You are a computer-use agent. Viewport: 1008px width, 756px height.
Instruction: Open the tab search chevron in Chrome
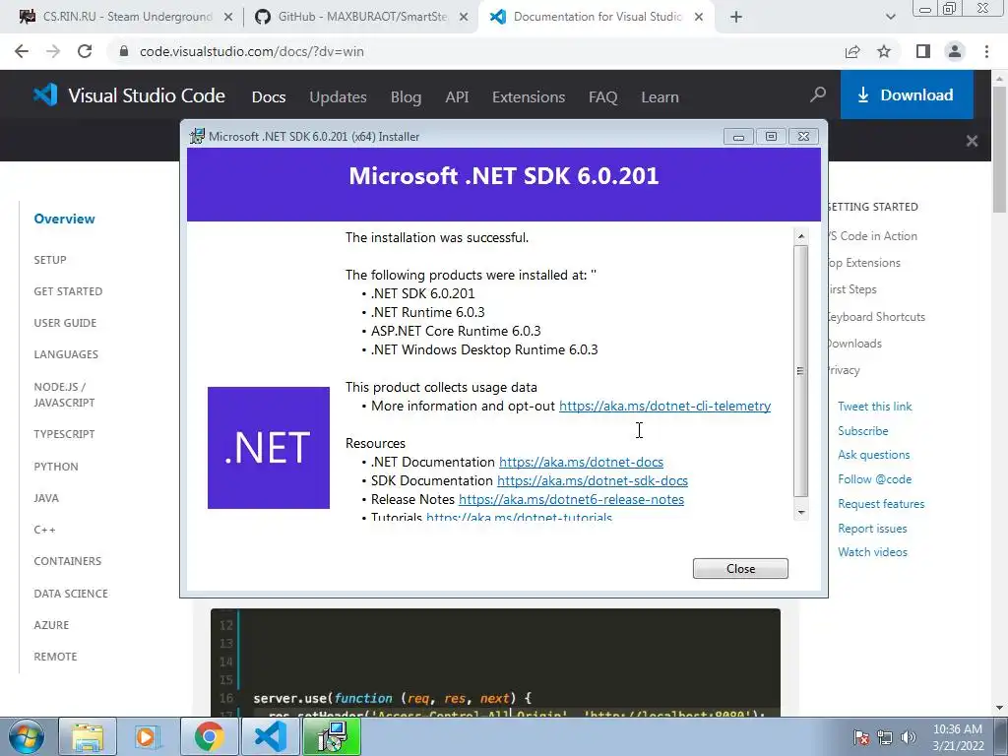click(x=890, y=18)
